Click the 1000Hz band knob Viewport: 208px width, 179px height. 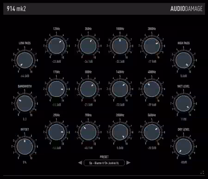click(x=120, y=46)
